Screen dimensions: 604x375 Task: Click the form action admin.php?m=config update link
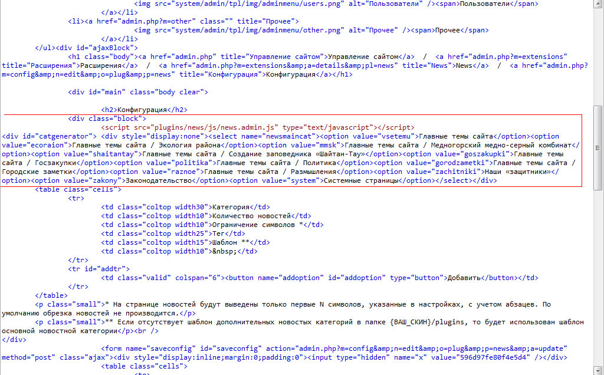[x=431, y=349]
